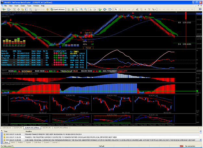
Task: Select the Signals terminal tab
Action: (x=29, y=142)
